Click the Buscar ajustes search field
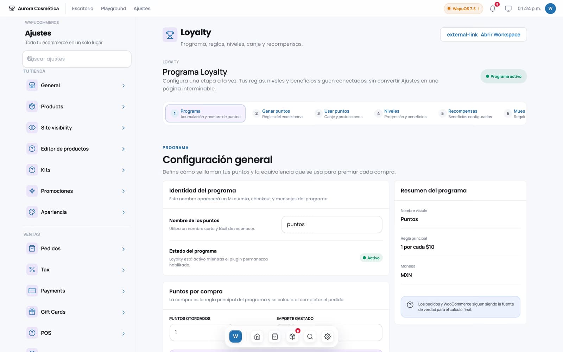 point(77,59)
